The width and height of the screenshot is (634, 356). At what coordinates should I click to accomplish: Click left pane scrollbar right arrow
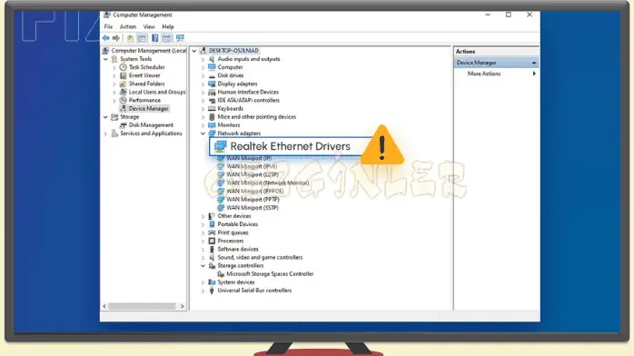click(182, 306)
